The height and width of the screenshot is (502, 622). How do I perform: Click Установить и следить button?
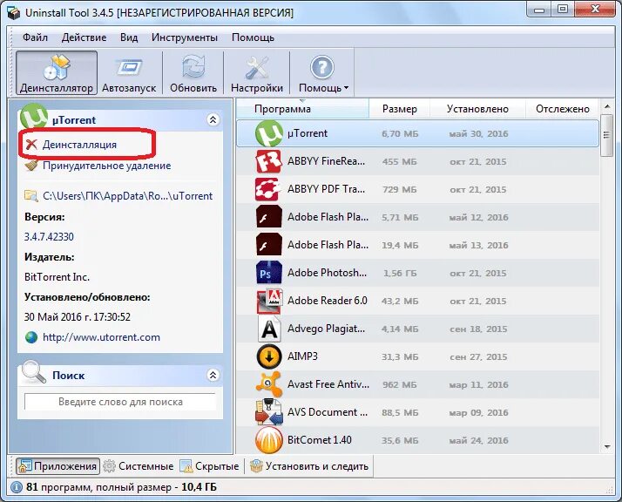pyautogui.click(x=309, y=466)
